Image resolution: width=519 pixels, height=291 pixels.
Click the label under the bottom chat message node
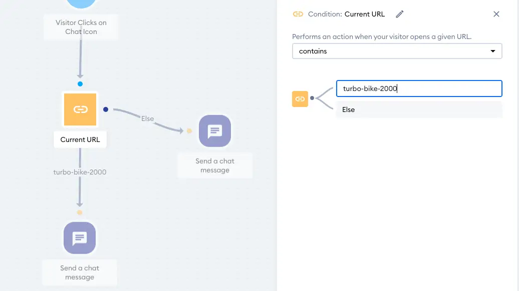tap(80, 272)
